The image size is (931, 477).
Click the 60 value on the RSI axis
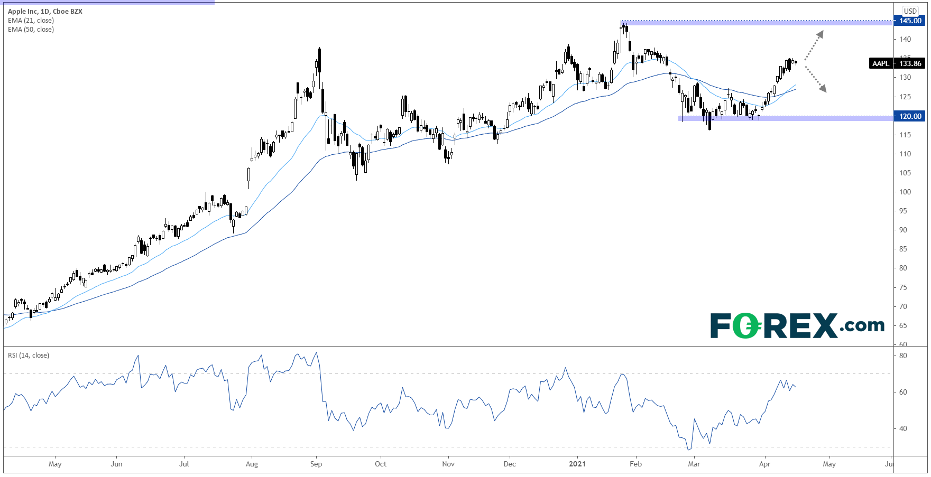[x=904, y=392]
